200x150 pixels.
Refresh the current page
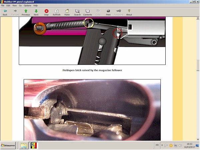point(57,13)
